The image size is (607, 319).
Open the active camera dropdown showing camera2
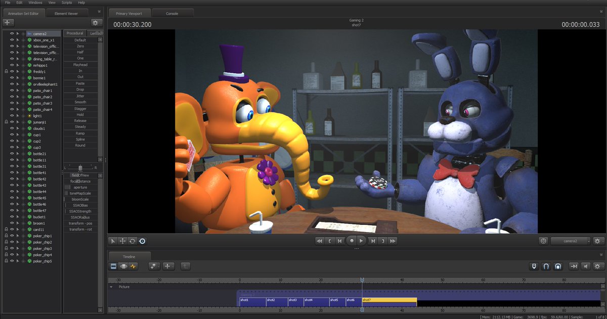571,241
